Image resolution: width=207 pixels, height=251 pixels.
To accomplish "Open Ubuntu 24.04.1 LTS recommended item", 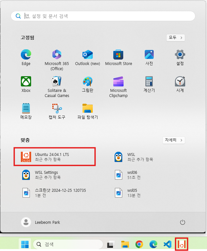I will click(55, 157).
